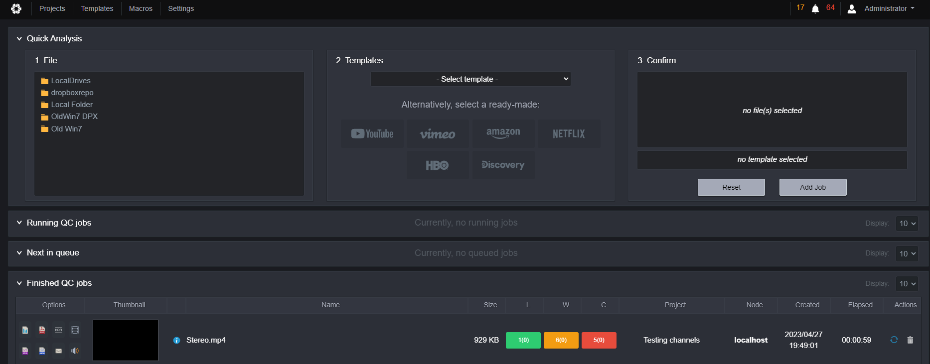Open the green L results badge 1(0)

pos(523,340)
